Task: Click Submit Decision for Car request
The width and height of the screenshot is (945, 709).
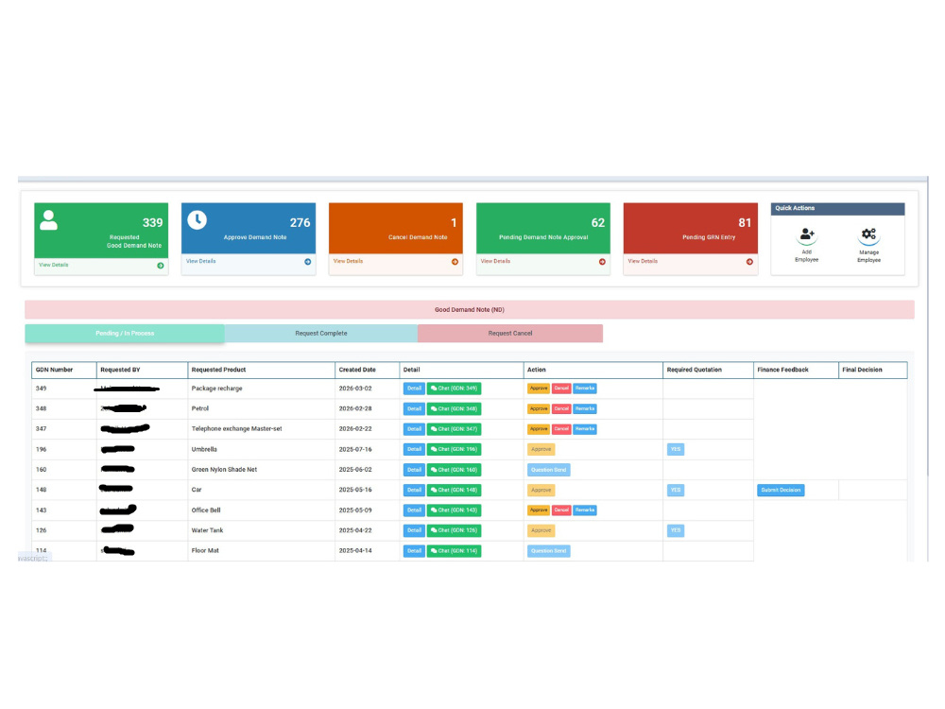Action: coord(781,490)
